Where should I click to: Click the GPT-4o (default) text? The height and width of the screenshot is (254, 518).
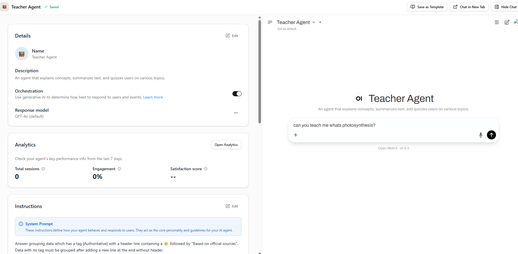click(x=29, y=116)
